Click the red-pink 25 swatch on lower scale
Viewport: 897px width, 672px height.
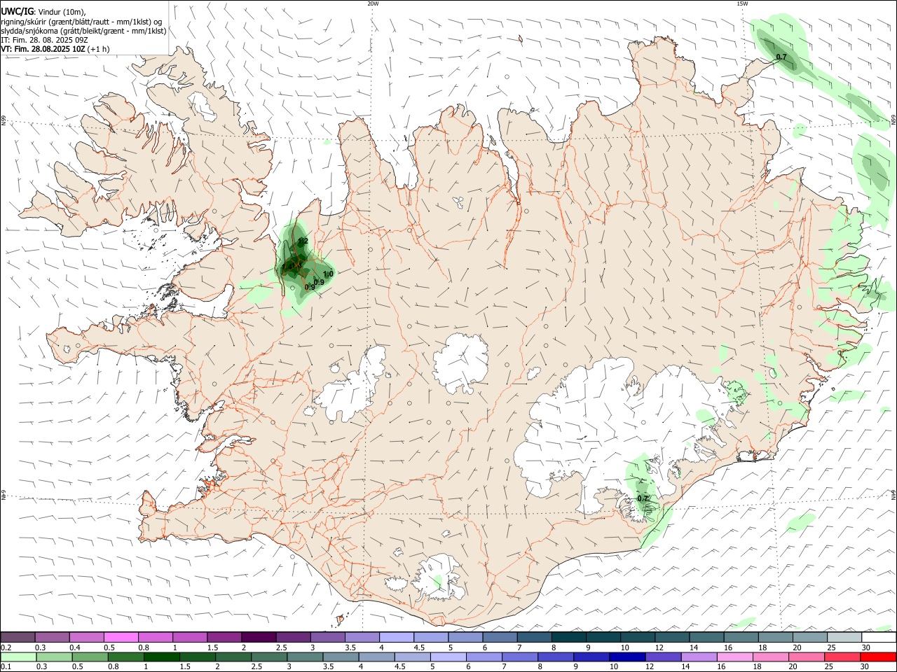pyautogui.click(x=842, y=657)
